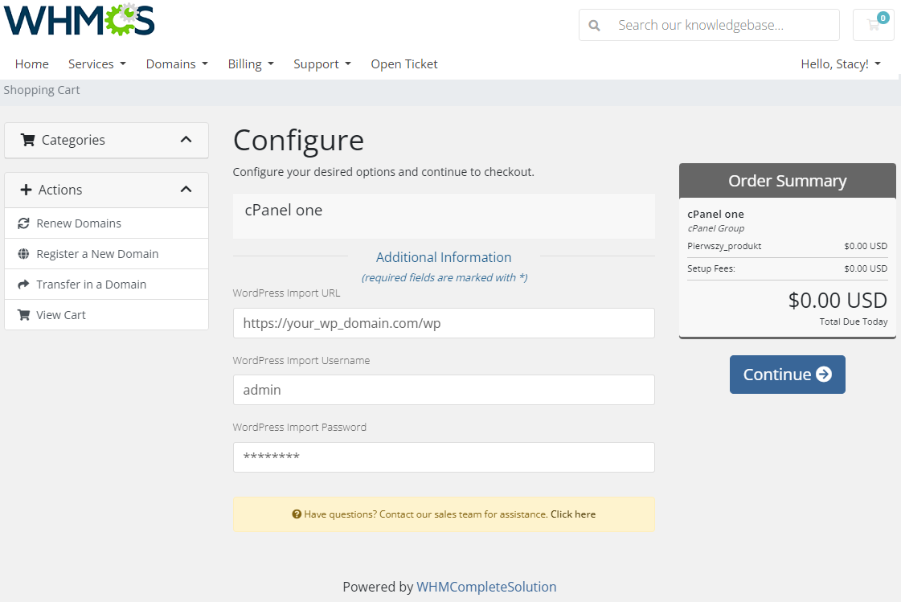
Task: Select Open Ticket in the navigation bar
Action: (x=403, y=63)
